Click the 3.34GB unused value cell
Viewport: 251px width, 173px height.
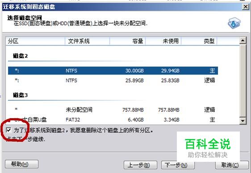click(x=172, y=119)
